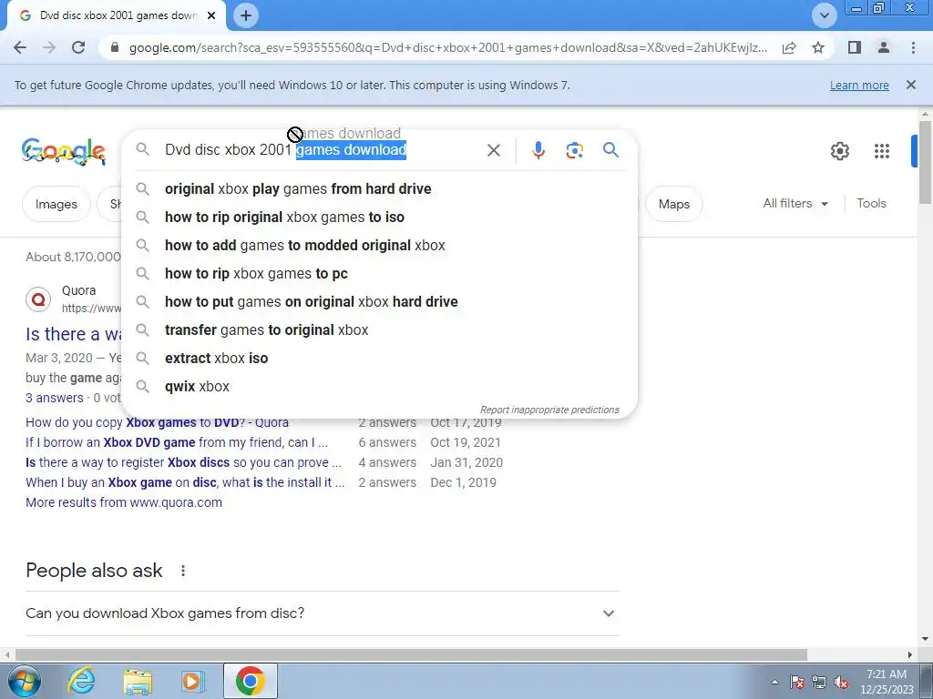
Task: Open When I buy an Xbox game link
Action: click(x=185, y=482)
